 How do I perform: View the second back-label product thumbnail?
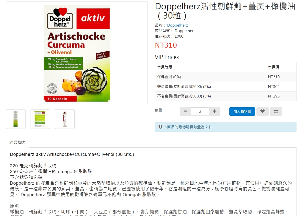click(40, 119)
